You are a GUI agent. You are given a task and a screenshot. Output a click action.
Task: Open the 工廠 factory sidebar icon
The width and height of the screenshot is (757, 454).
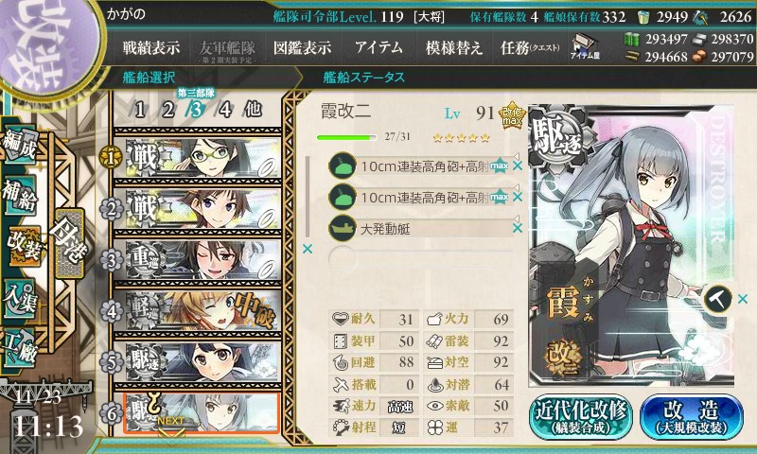[x=20, y=347]
